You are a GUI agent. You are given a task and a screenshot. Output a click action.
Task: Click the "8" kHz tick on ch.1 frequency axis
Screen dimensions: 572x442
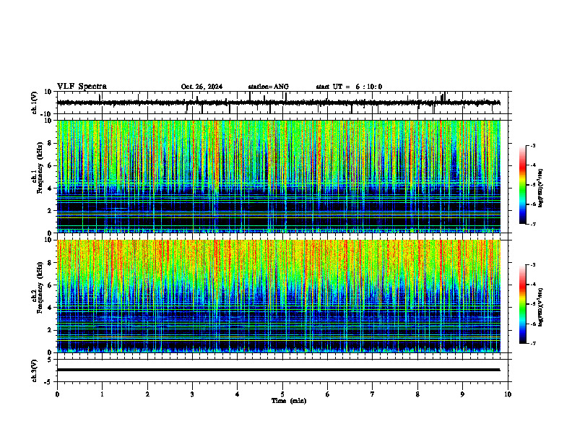click(51, 143)
